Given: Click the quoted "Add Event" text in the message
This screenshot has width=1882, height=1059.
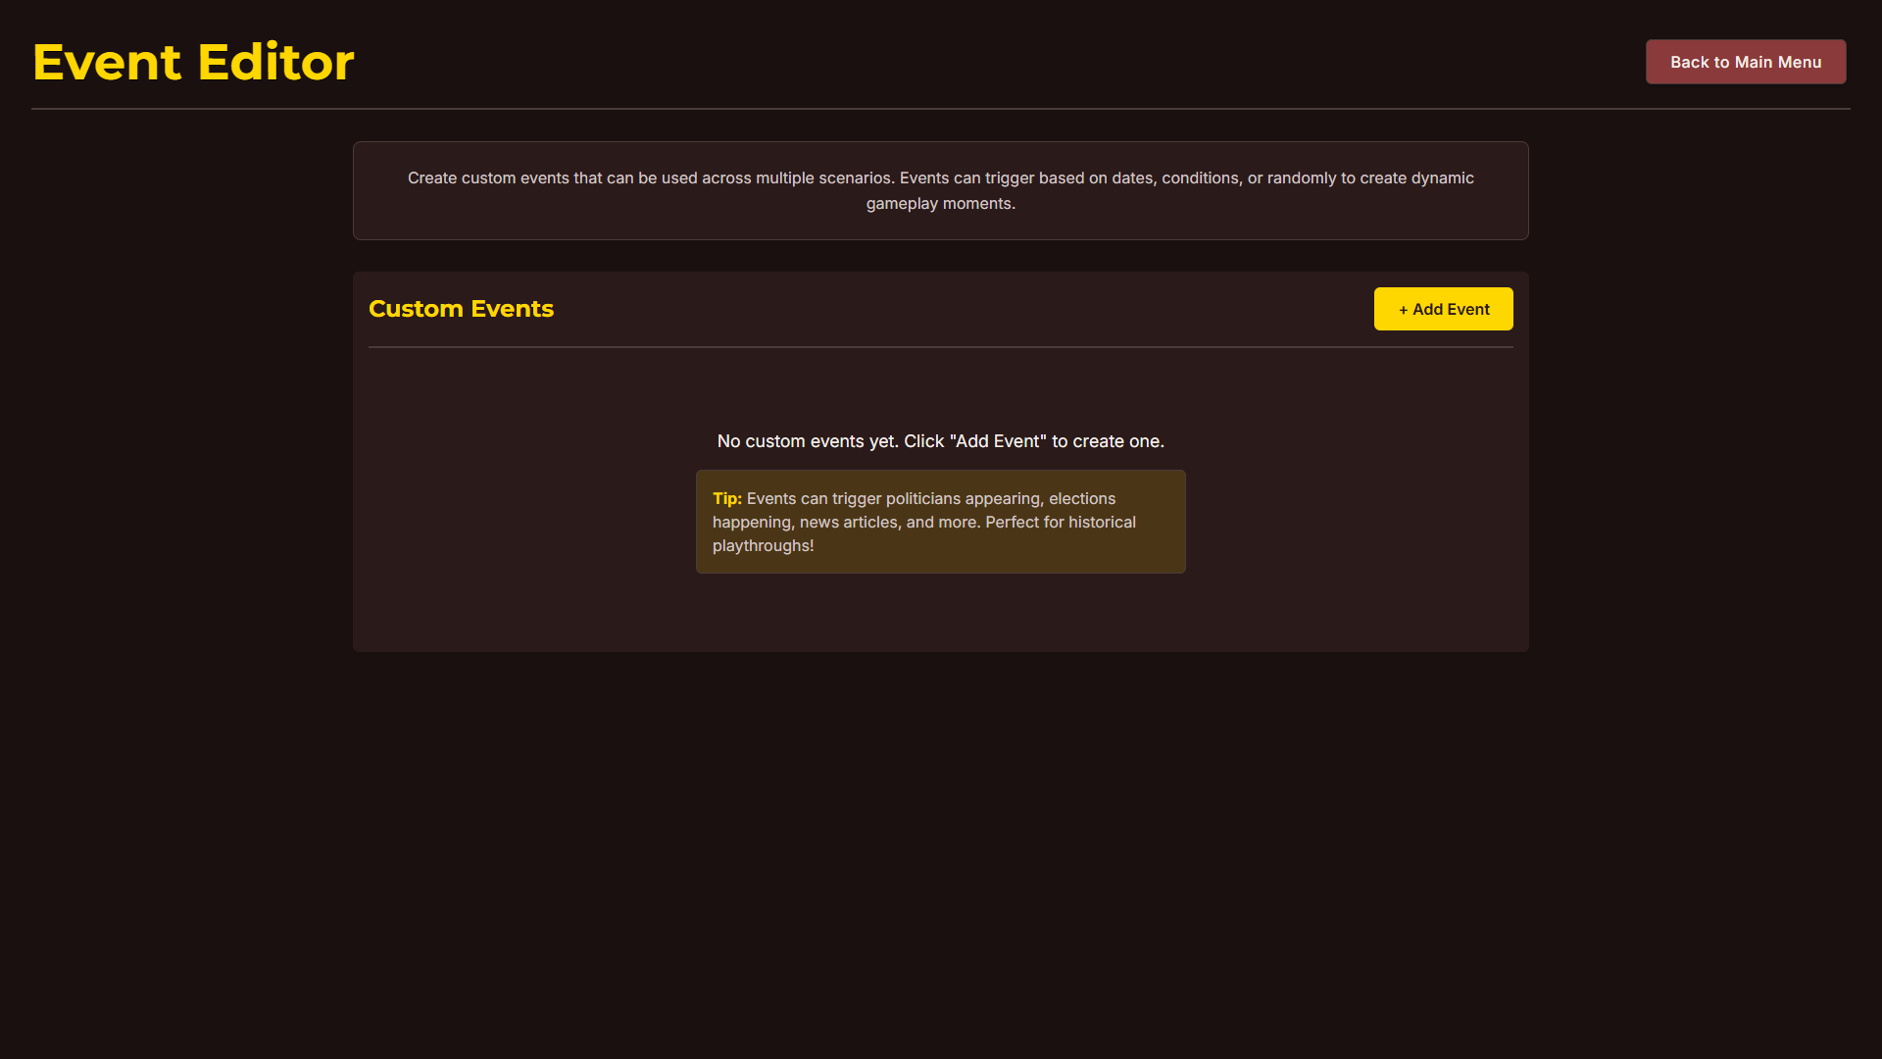Looking at the screenshot, I should (x=998, y=441).
